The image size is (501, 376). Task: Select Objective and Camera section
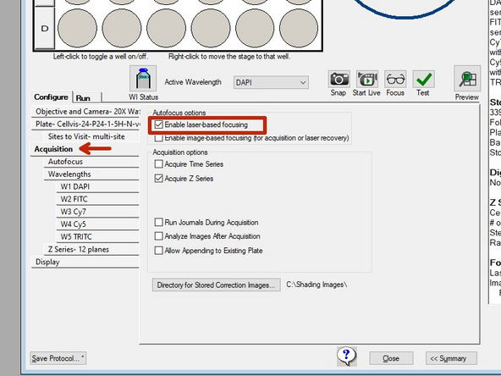85,111
